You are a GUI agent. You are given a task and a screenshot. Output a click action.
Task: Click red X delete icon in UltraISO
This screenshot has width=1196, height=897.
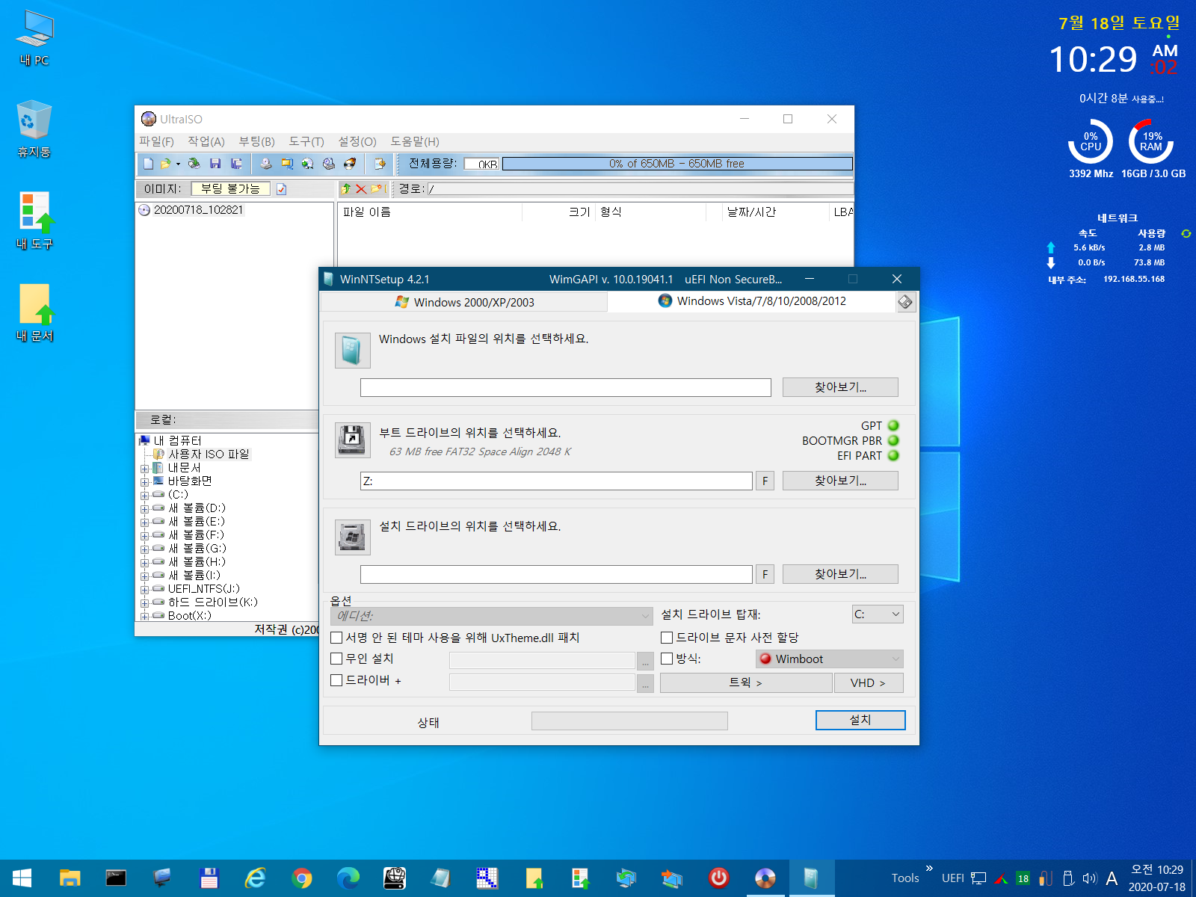coord(361,189)
